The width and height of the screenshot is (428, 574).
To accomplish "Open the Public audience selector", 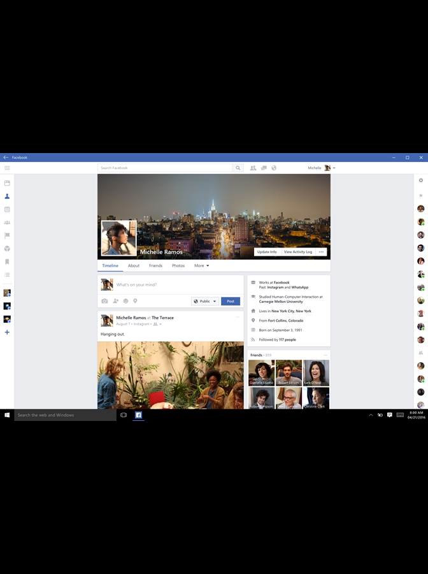I will tap(205, 301).
